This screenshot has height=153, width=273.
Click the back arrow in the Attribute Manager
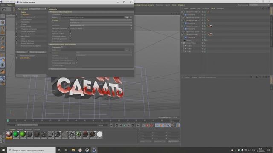point(250,77)
